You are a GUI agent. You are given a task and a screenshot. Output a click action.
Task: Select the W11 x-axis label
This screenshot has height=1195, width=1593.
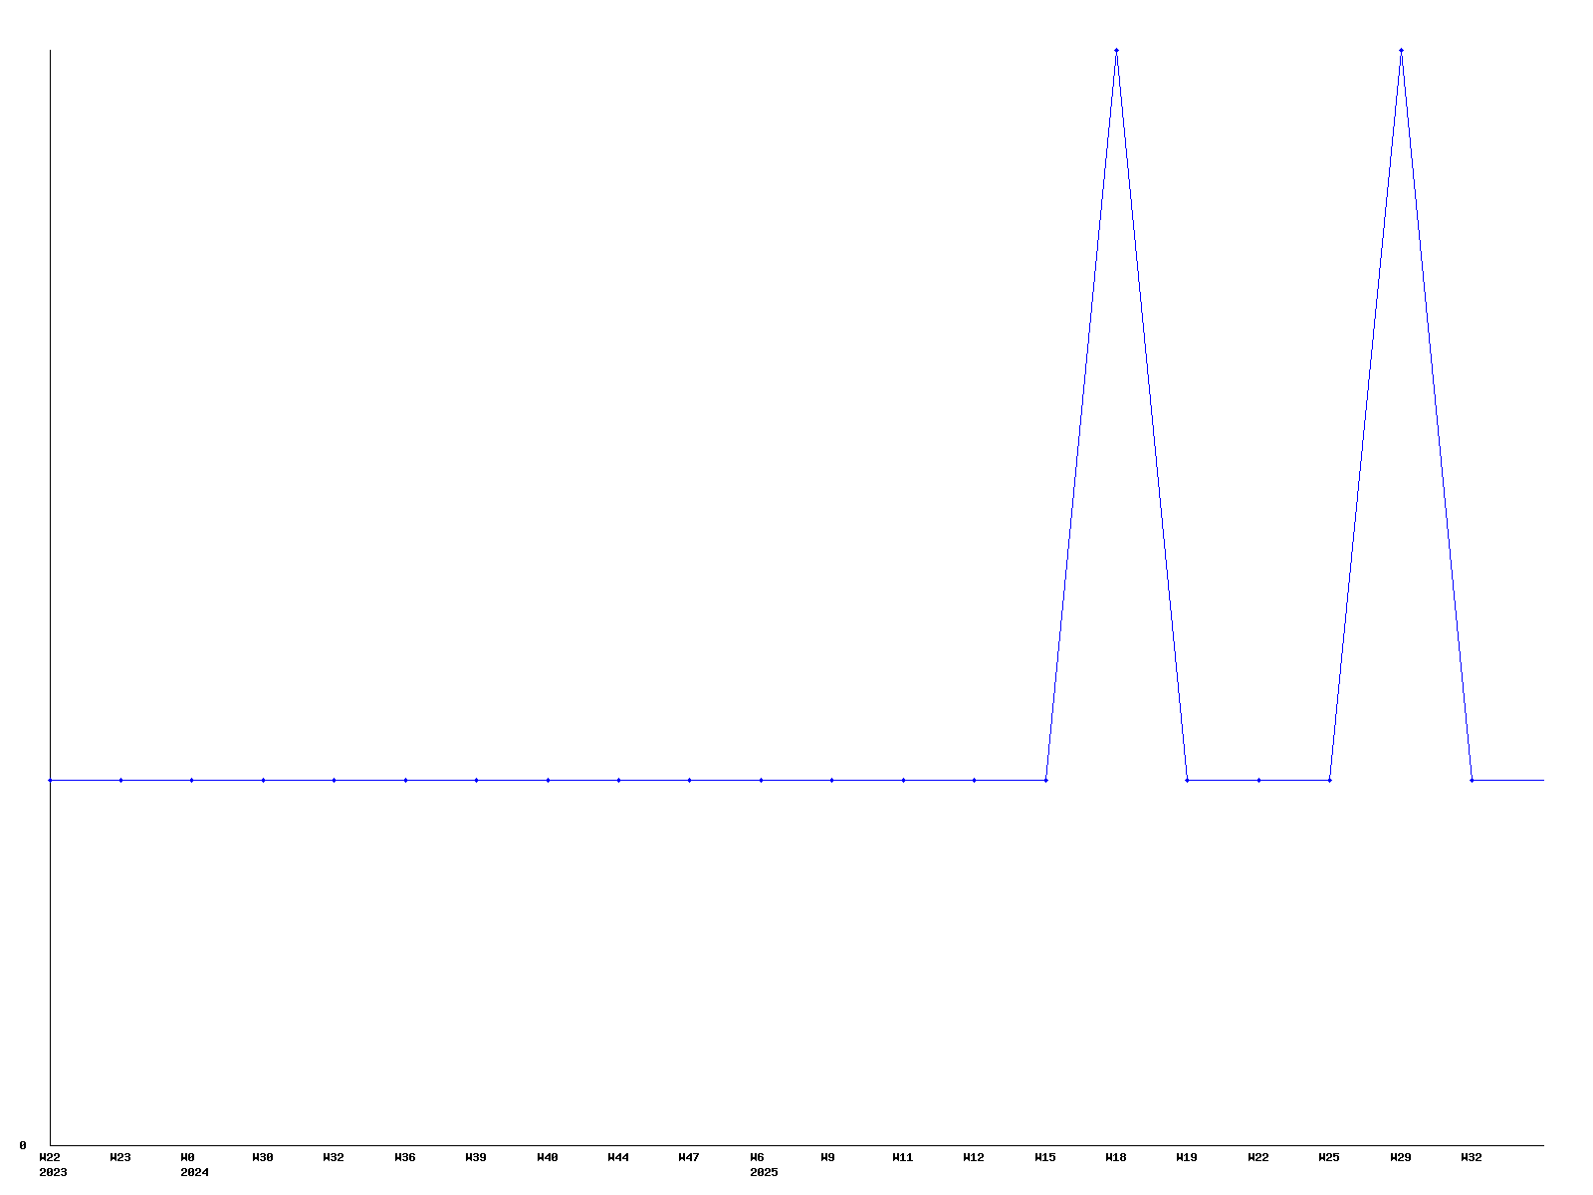[x=903, y=1157]
